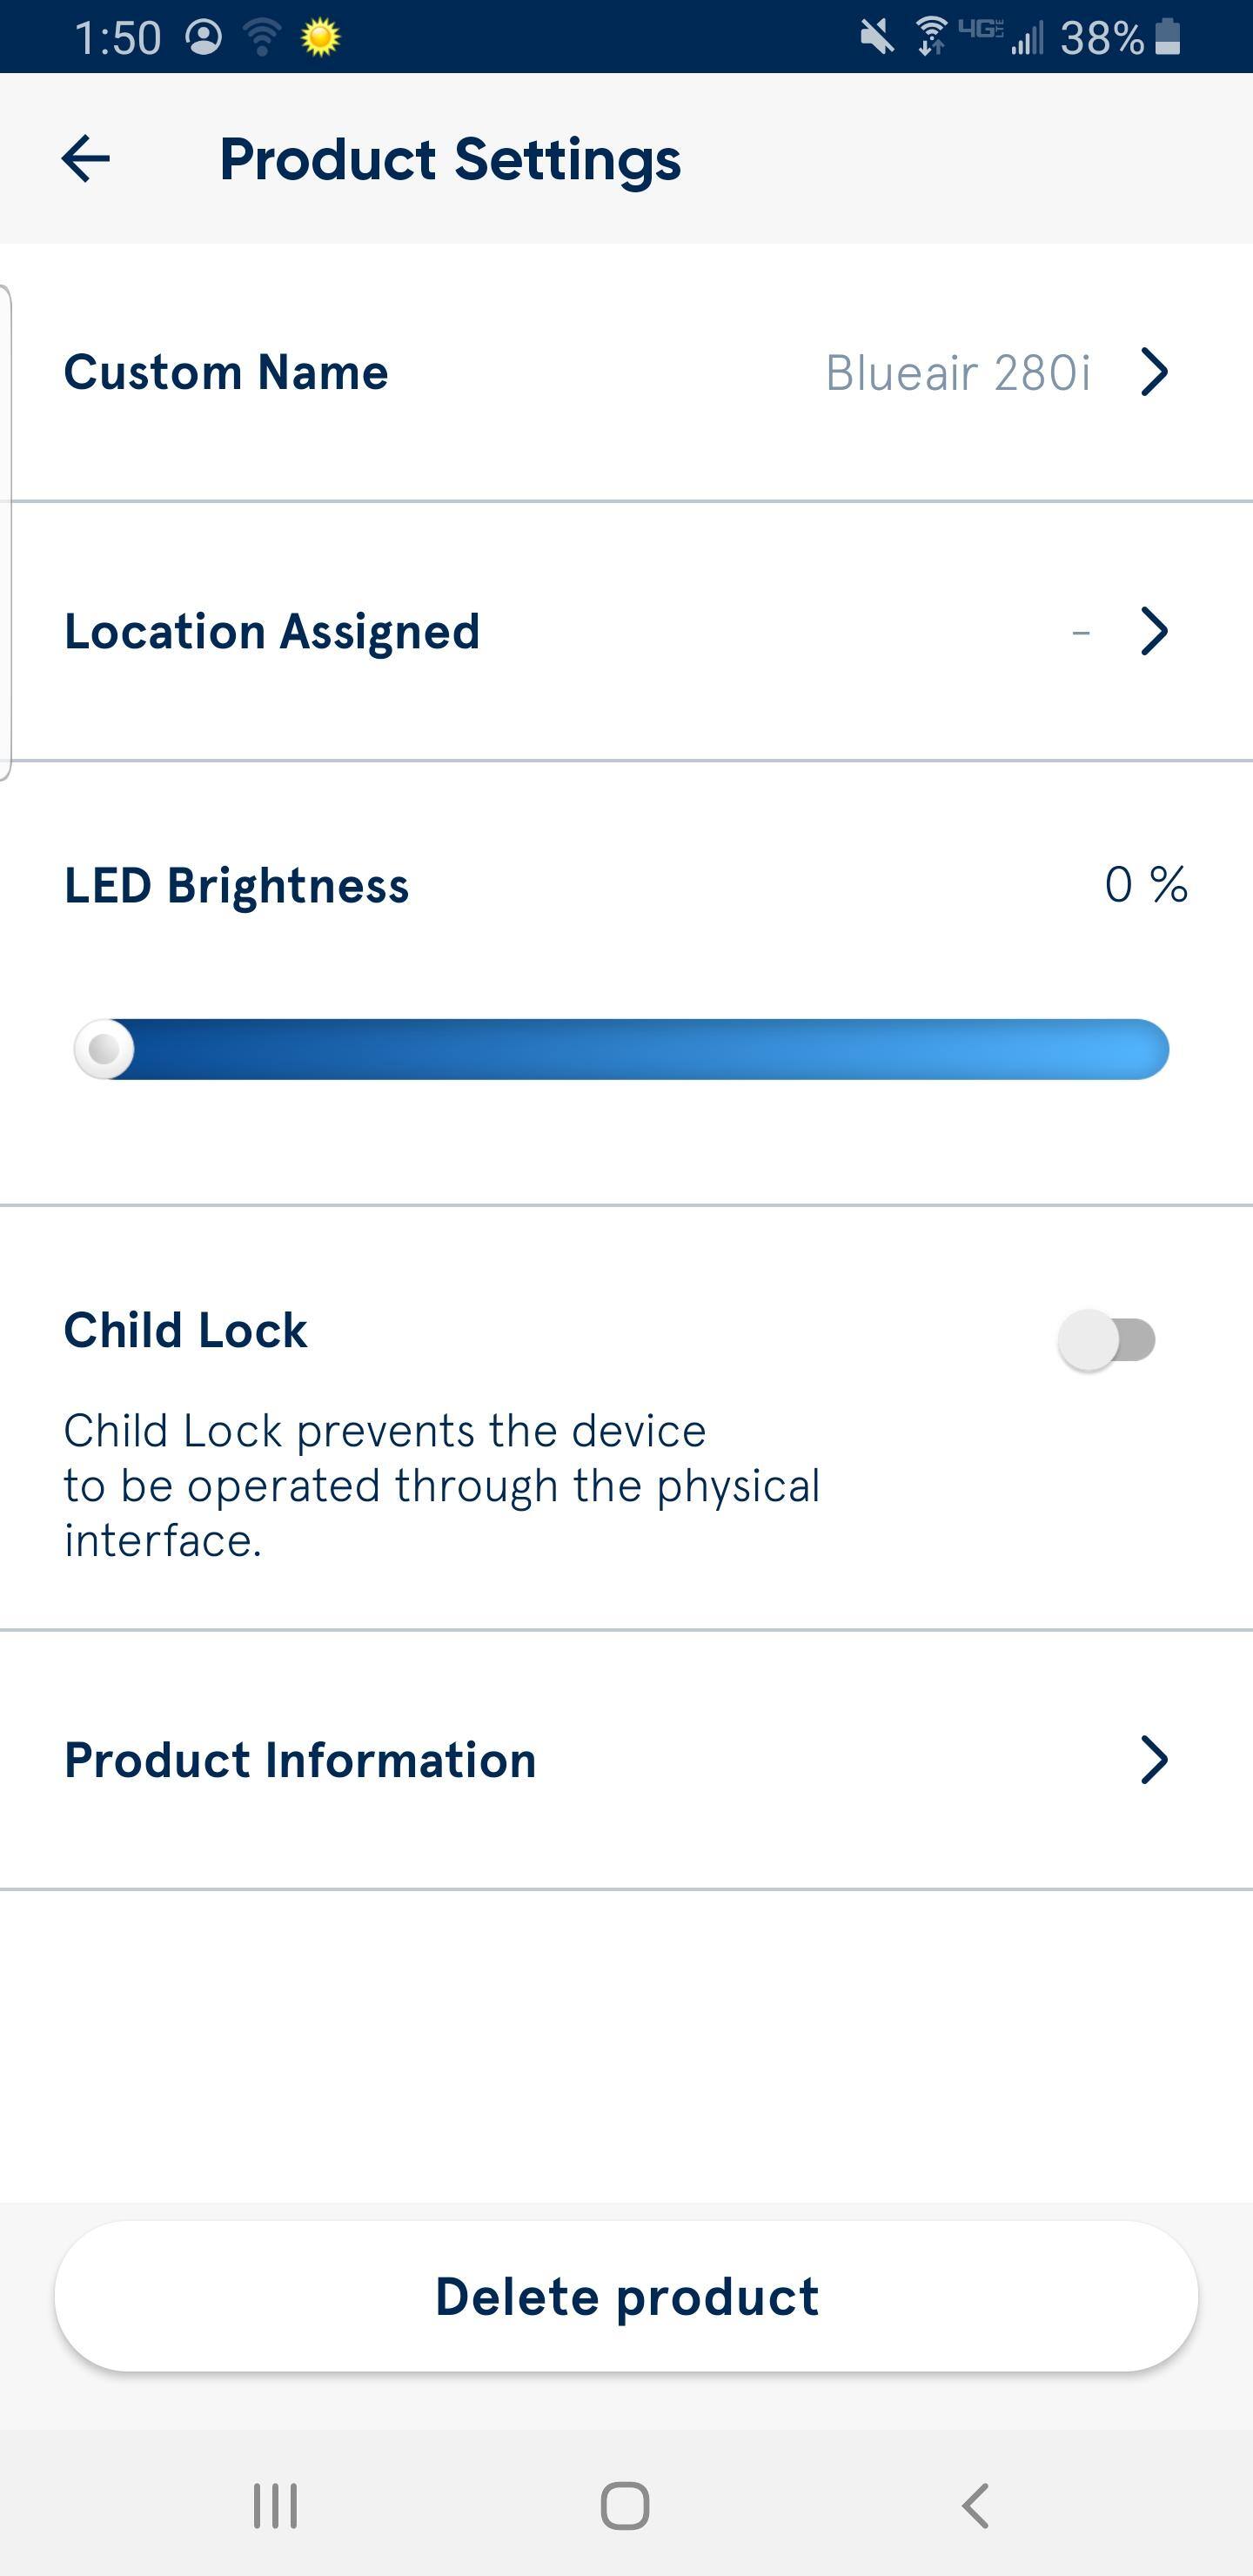This screenshot has height=2576, width=1253.
Task: Expand Location Assigned chevron
Action: pos(1154,631)
